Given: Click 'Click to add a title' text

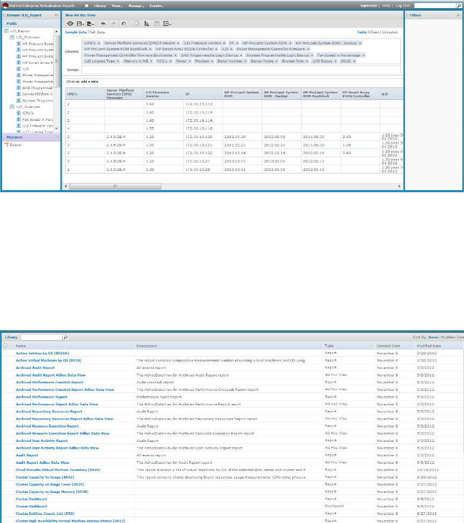Looking at the screenshot, I should click(x=82, y=82).
